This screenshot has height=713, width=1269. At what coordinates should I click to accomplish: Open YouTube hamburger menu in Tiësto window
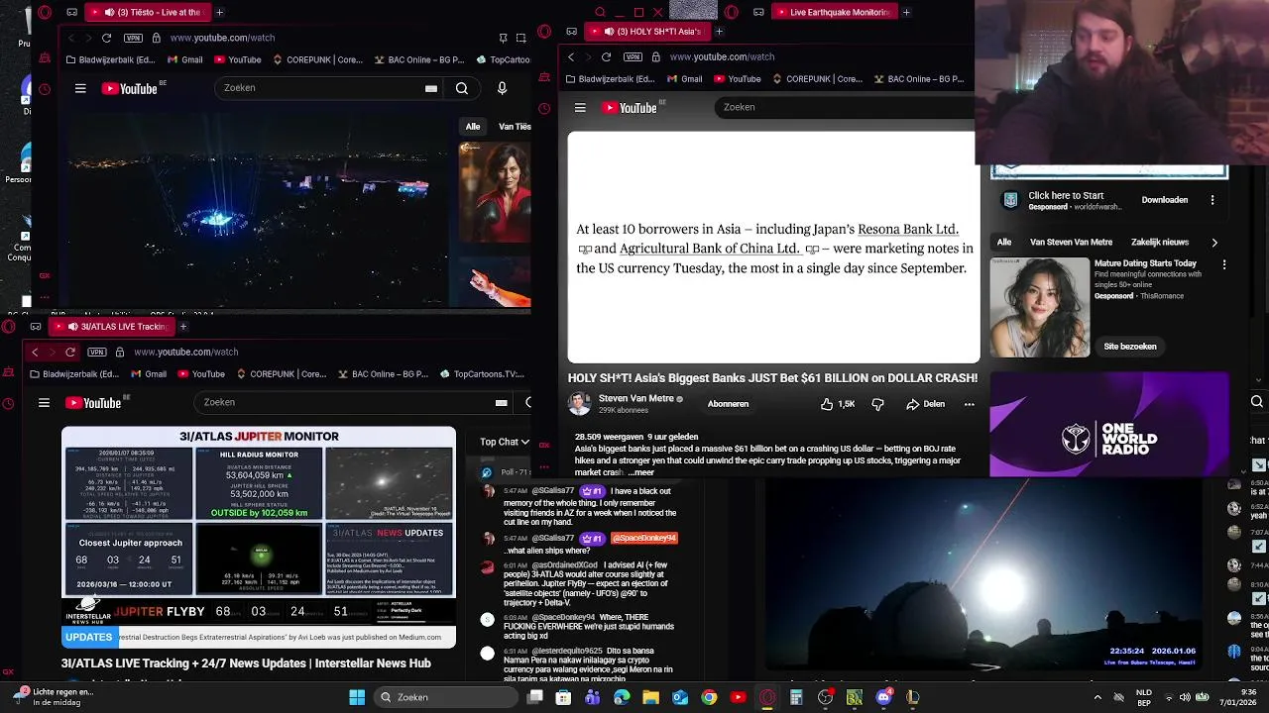(80, 88)
